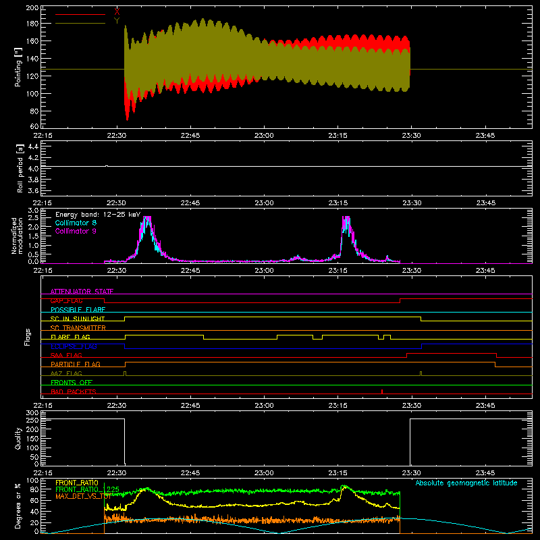
Task: Click the 22:30 label under modulation plot
Action: 117,271
